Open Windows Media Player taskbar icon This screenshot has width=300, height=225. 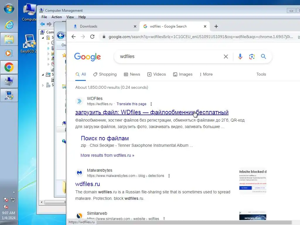9,53
